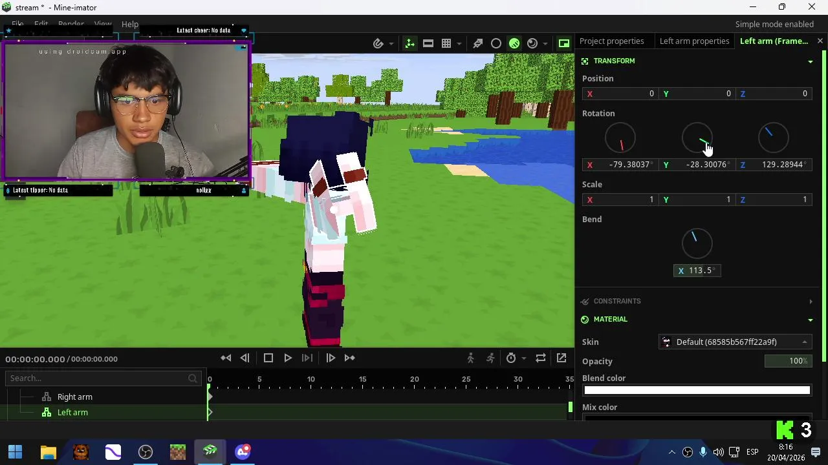Toggle the camera aspect overlay bar icon
The width and height of the screenshot is (828, 465).
pyautogui.click(x=428, y=43)
